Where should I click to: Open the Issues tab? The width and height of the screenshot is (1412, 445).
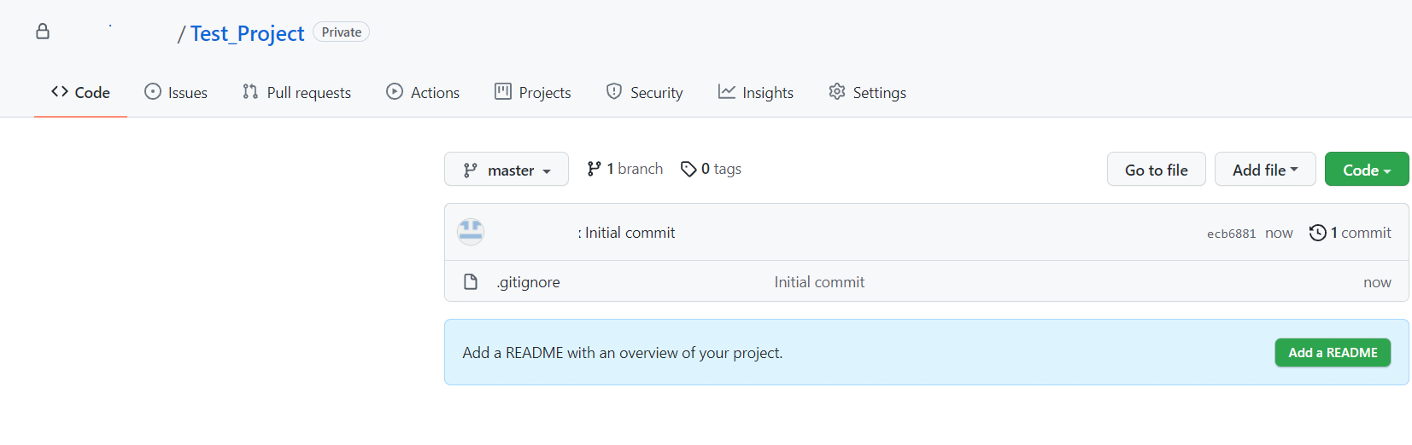pyautogui.click(x=176, y=92)
